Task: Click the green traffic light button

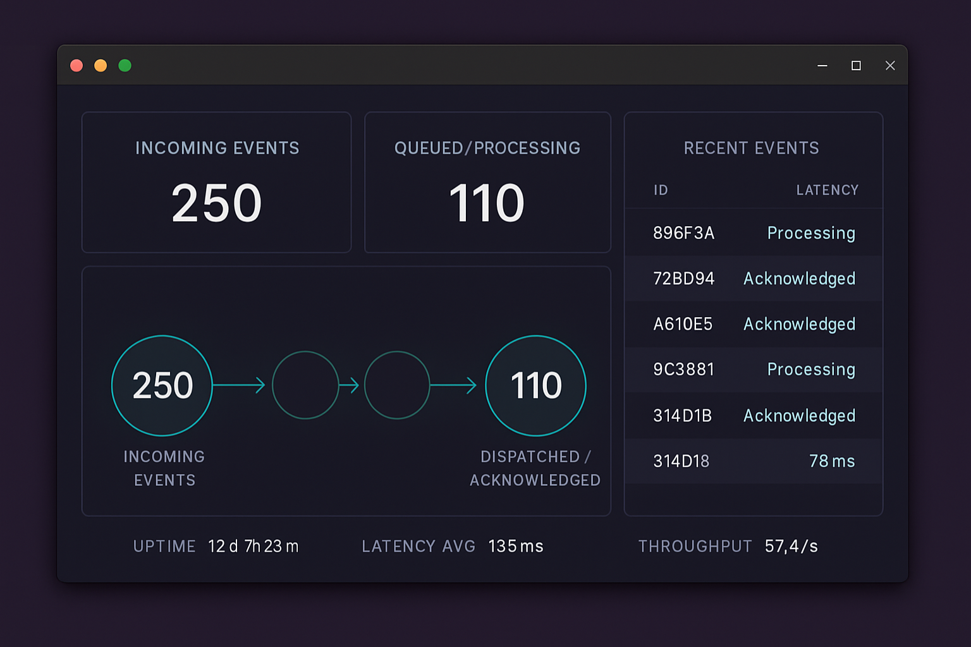Action: tap(125, 65)
